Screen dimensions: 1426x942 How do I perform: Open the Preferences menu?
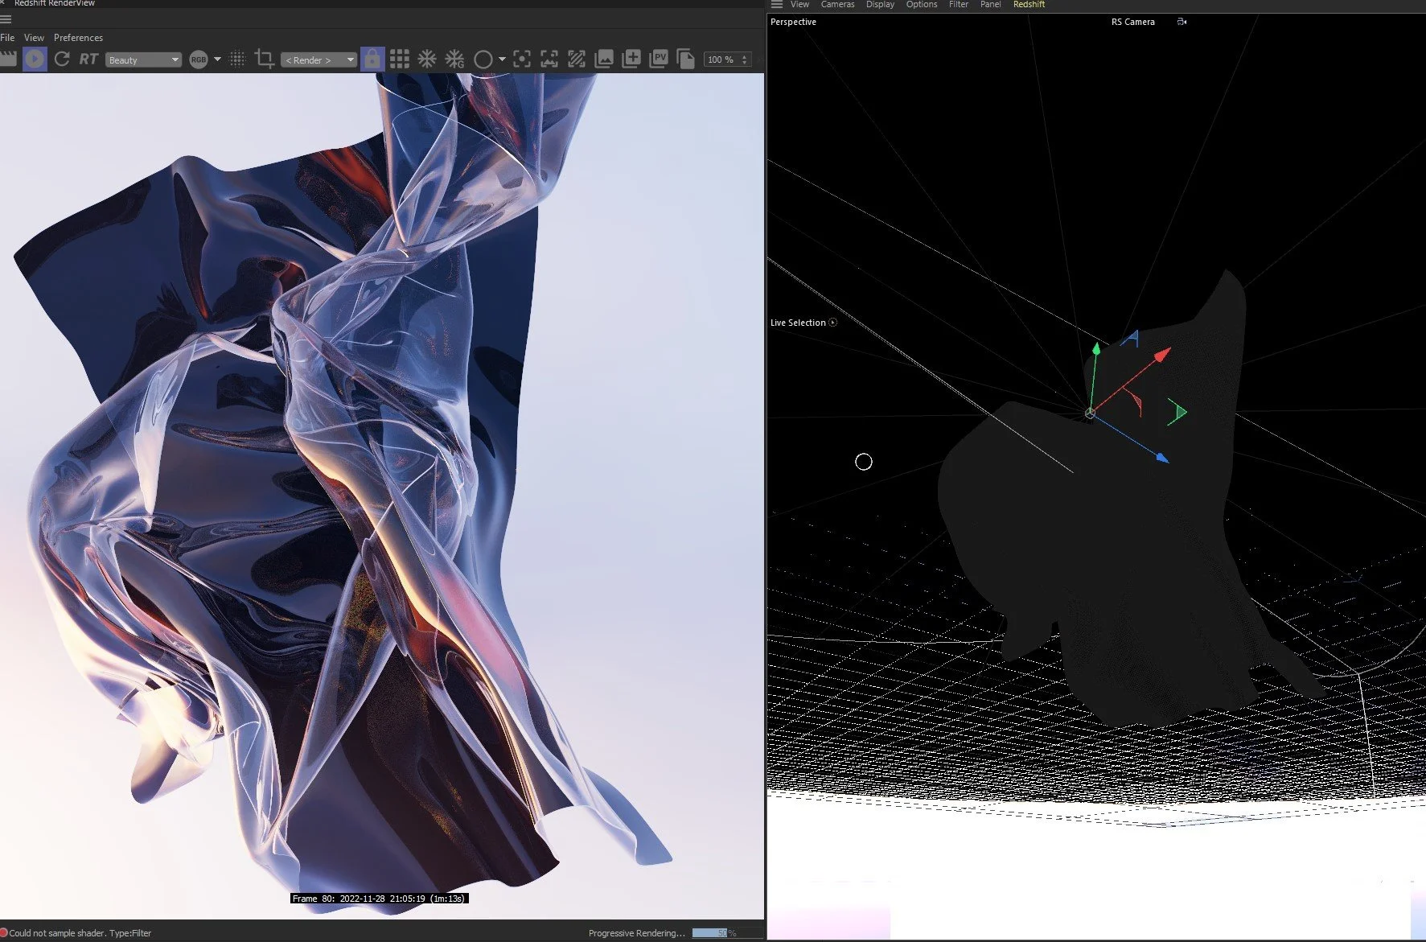[78, 38]
